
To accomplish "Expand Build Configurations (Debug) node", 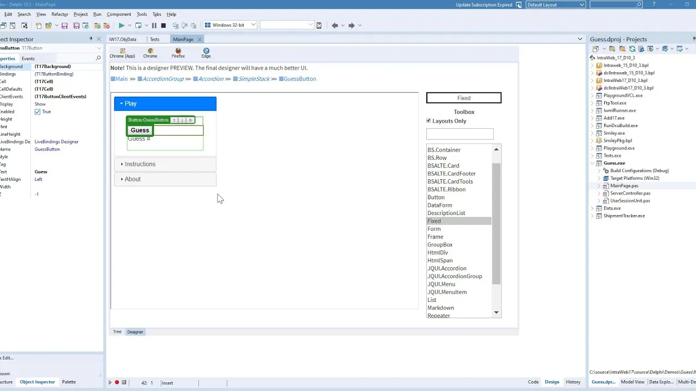I will 599,171.
